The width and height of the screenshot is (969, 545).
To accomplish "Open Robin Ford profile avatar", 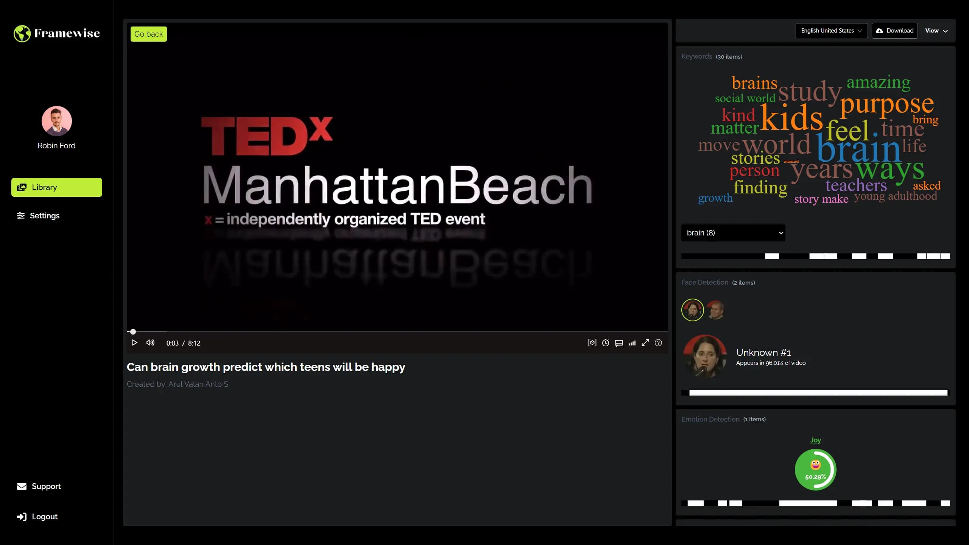I will [56, 121].
